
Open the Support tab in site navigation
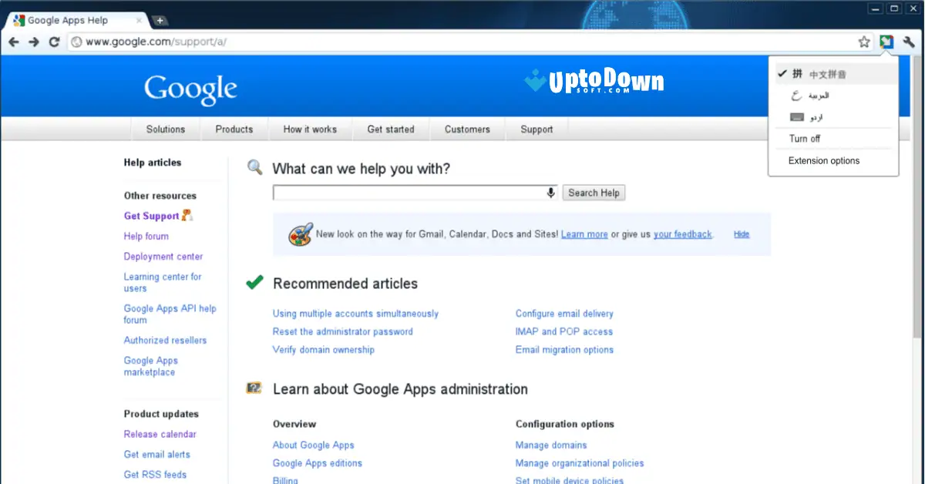(536, 129)
